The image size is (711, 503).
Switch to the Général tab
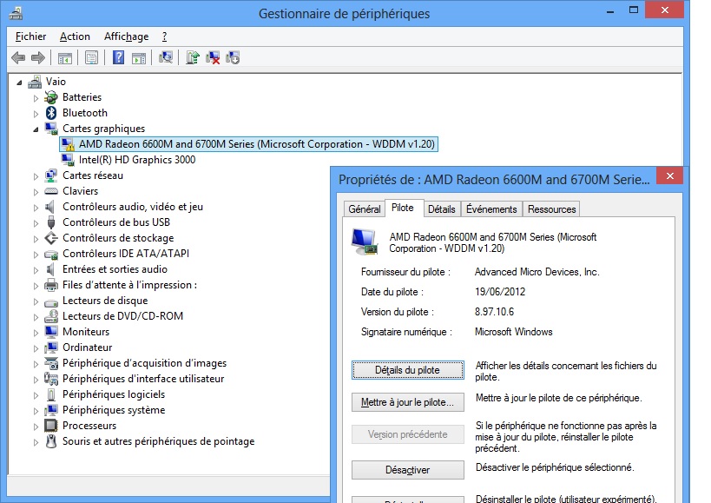pyautogui.click(x=364, y=209)
